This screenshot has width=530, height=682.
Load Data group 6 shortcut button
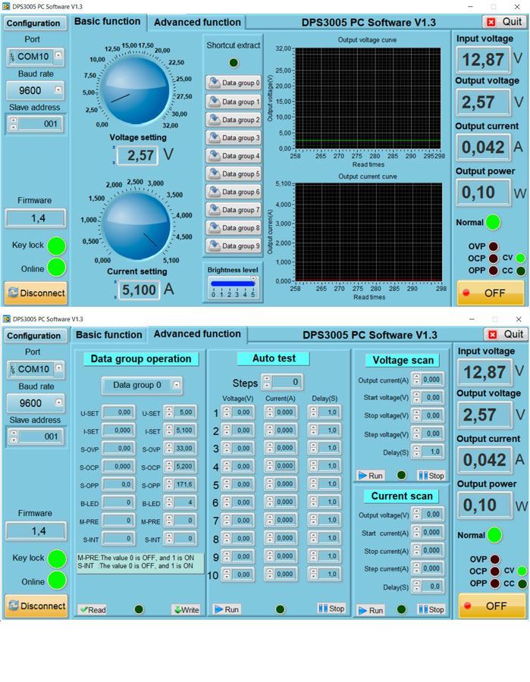(234, 192)
